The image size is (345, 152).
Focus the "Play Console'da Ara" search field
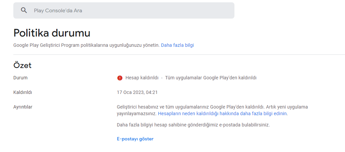(124, 10)
